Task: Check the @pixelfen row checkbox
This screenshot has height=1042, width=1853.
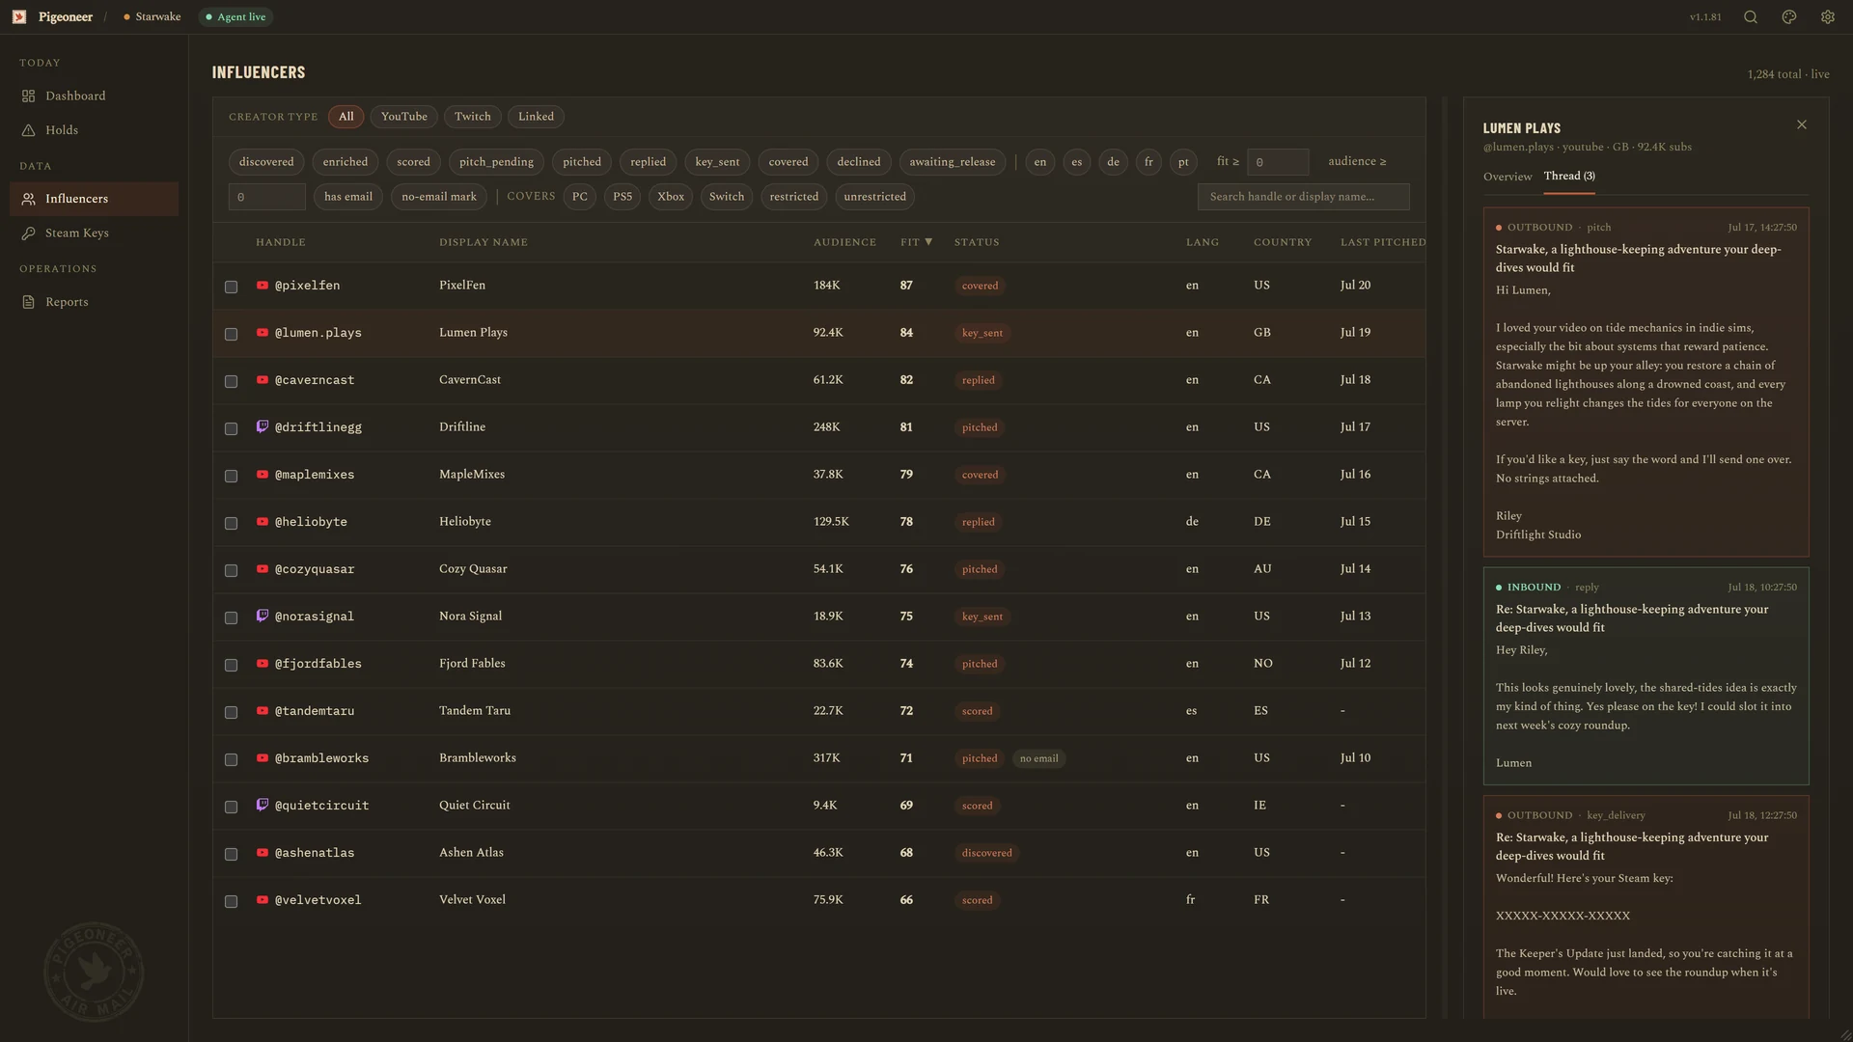Action: (x=232, y=287)
